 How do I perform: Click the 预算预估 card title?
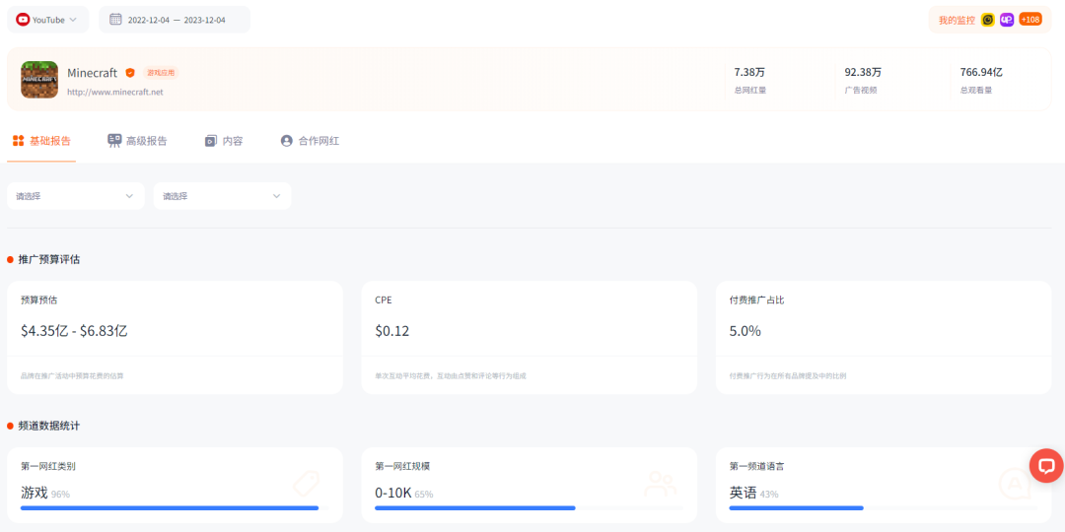click(x=39, y=299)
